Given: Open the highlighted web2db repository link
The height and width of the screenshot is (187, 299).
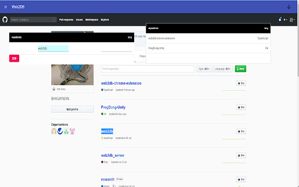Looking at the screenshot, I should coord(107,131).
